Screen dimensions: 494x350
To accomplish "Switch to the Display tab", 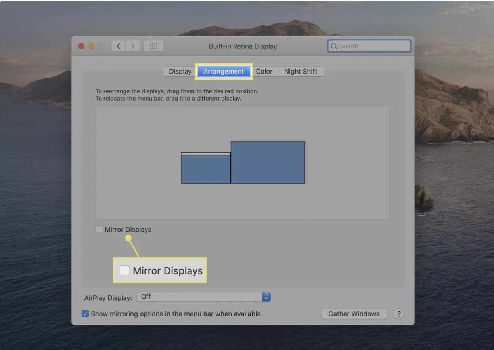I will point(180,72).
